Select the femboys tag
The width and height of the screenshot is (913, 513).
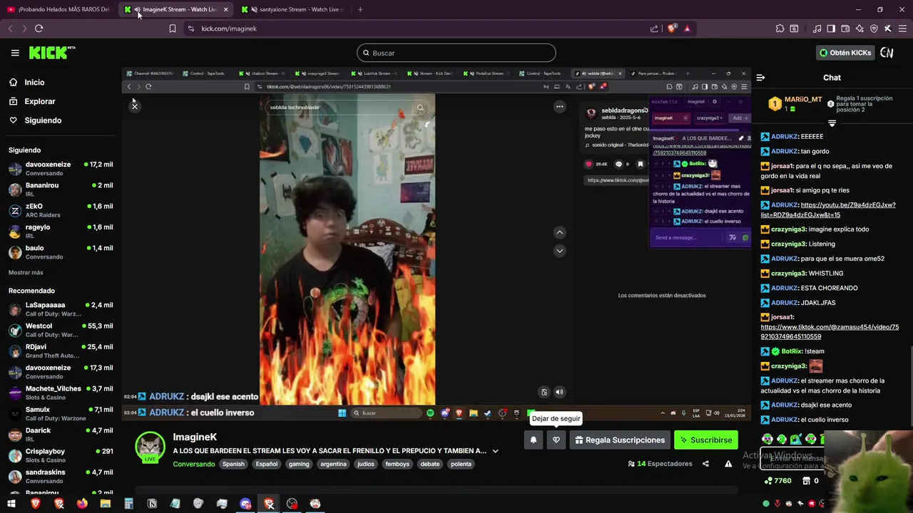coord(397,464)
